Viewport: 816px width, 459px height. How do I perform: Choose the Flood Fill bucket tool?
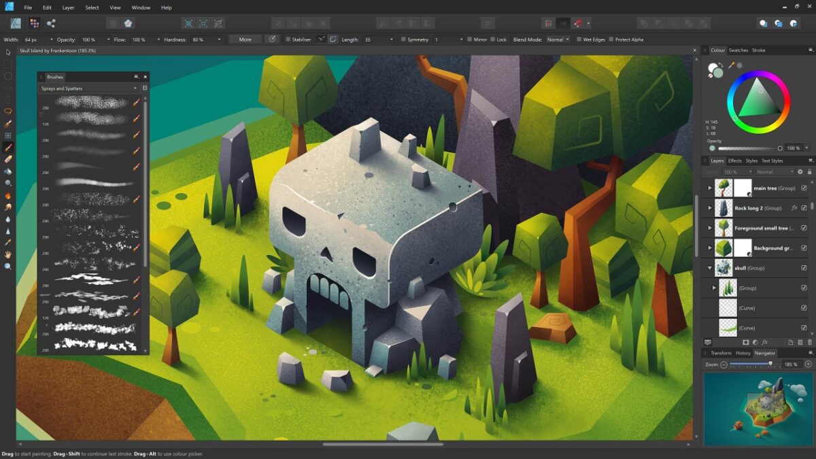pyautogui.click(x=8, y=171)
